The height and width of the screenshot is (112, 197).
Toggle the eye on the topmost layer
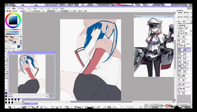tap(178, 36)
